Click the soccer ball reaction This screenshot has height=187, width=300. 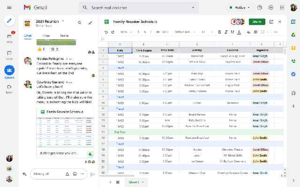[x=54, y=49]
